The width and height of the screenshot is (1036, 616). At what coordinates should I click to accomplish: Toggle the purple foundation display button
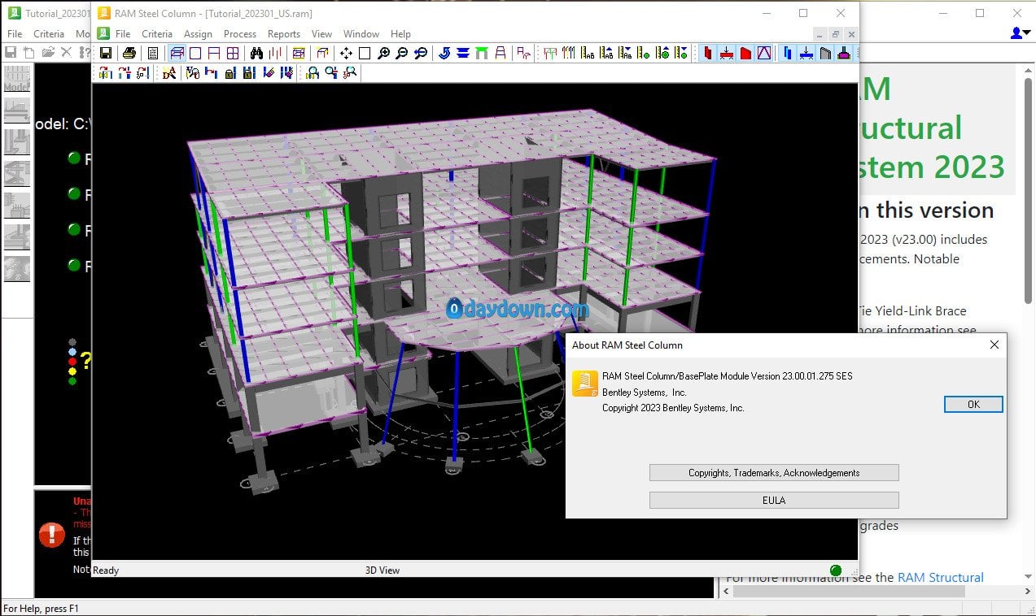pyautogui.click(x=844, y=53)
